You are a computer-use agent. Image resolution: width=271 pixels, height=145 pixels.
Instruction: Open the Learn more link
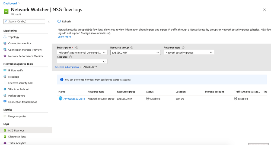pos(65,37)
